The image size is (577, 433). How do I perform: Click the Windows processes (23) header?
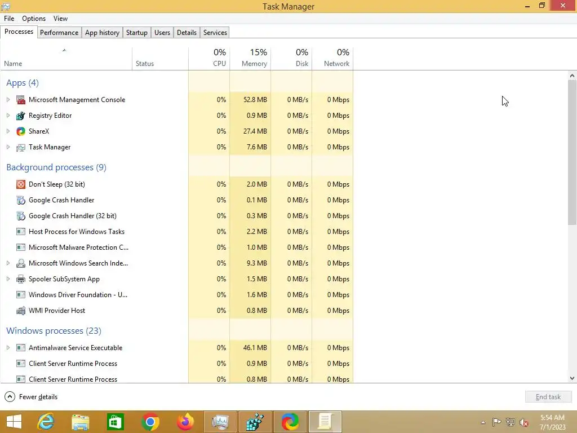click(54, 331)
